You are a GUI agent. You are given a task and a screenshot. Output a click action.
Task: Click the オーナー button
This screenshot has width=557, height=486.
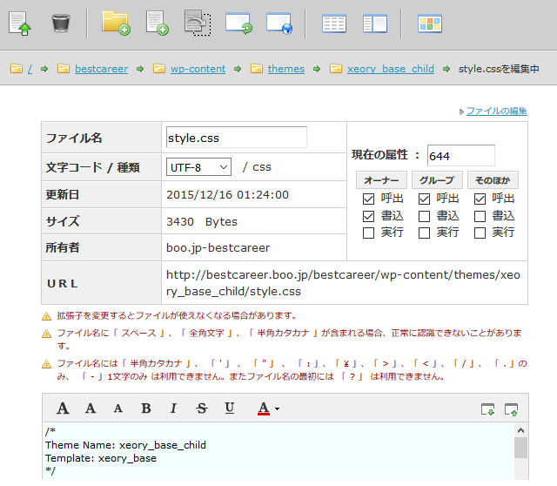pyautogui.click(x=381, y=180)
